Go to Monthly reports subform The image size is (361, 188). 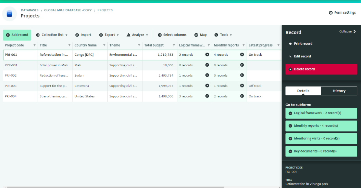click(x=321, y=126)
